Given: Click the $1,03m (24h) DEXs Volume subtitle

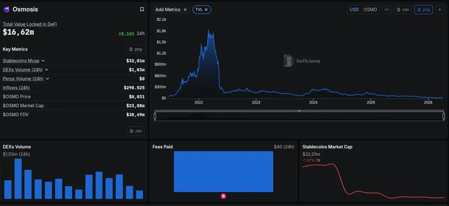Looking at the screenshot, I should (x=16, y=154).
